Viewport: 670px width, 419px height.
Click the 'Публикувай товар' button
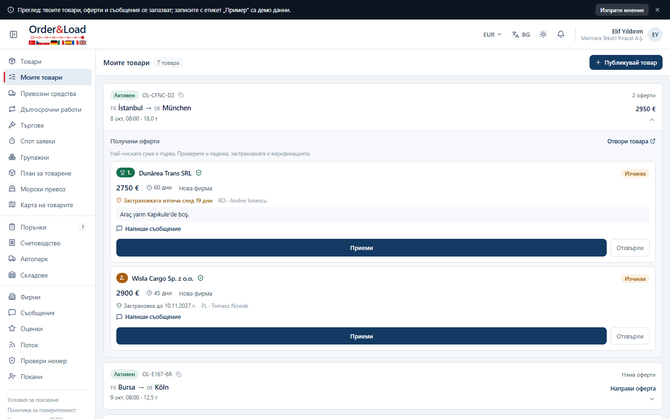[x=626, y=62]
